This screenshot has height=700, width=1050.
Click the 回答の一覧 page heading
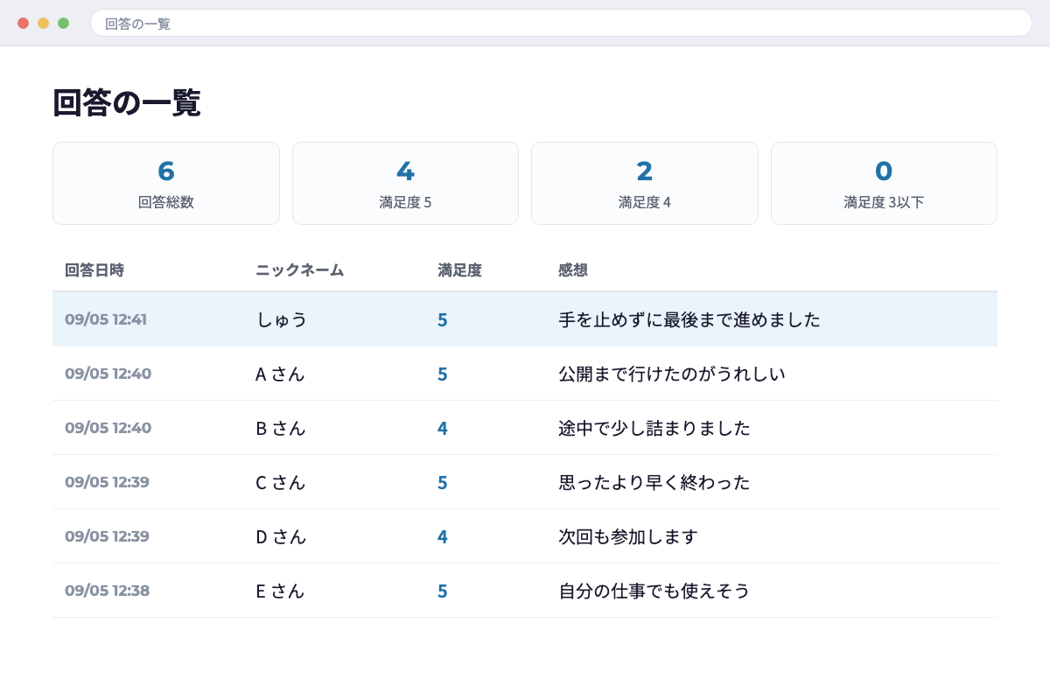127,103
